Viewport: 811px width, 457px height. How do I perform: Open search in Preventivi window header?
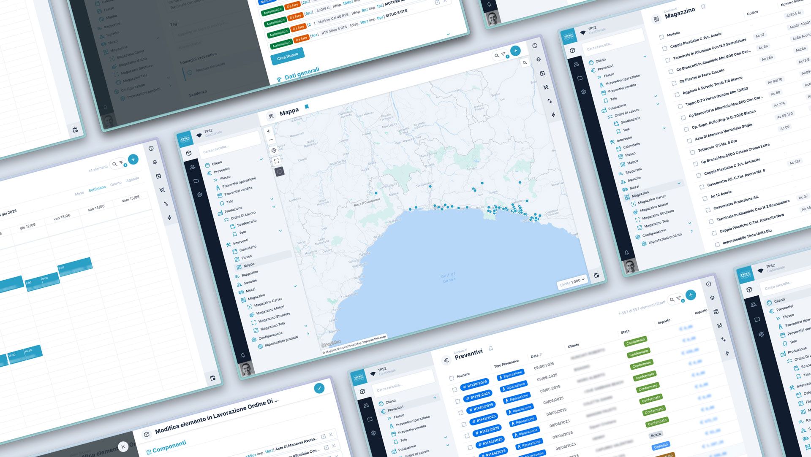(x=672, y=300)
